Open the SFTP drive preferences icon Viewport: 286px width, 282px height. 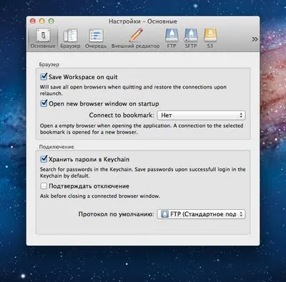pos(191,36)
